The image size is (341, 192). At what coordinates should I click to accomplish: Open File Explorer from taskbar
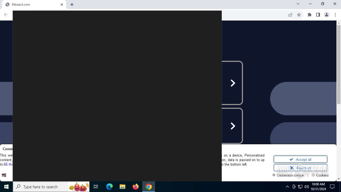click(122, 187)
